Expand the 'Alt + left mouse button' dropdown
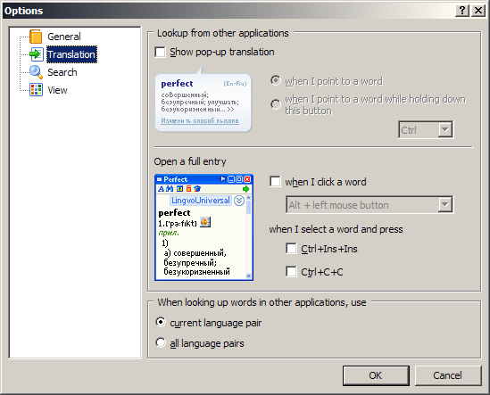This screenshot has height=395, width=490. [x=444, y=205]
